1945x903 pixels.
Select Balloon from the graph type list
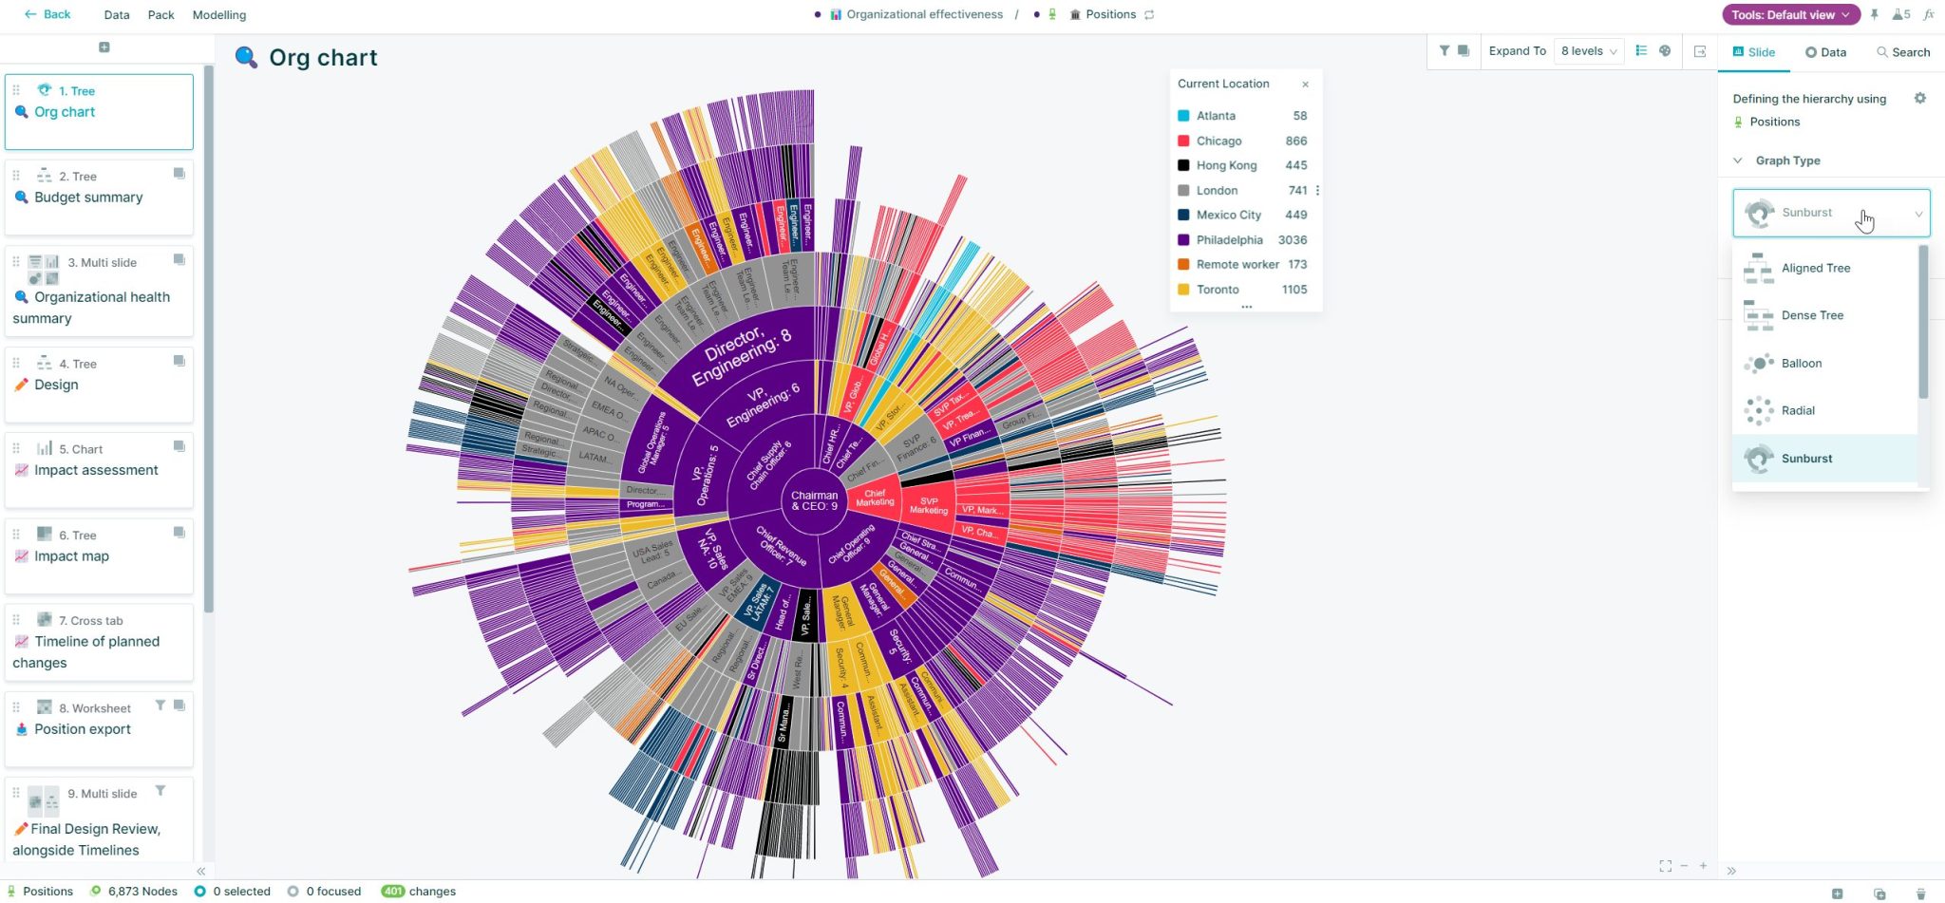(1802, 363)
